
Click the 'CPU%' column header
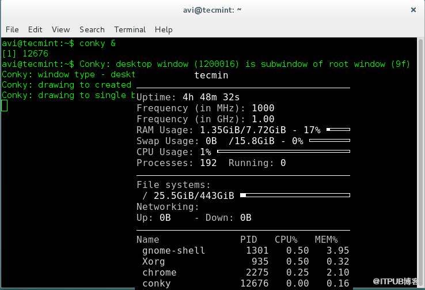[286, 239]
